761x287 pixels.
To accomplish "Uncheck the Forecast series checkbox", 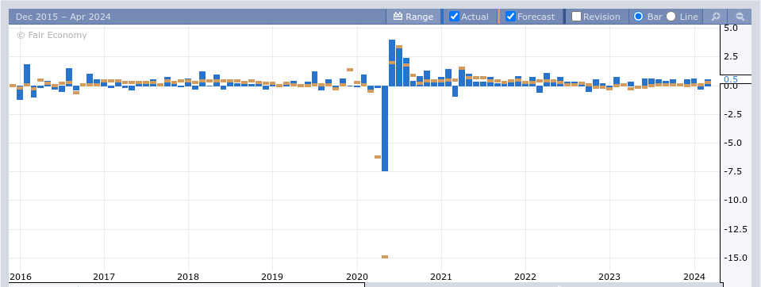I will coord(510,17).
